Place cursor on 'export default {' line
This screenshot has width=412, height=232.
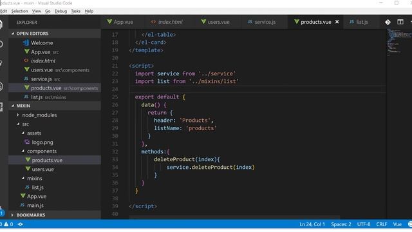[x=160, y=97]
